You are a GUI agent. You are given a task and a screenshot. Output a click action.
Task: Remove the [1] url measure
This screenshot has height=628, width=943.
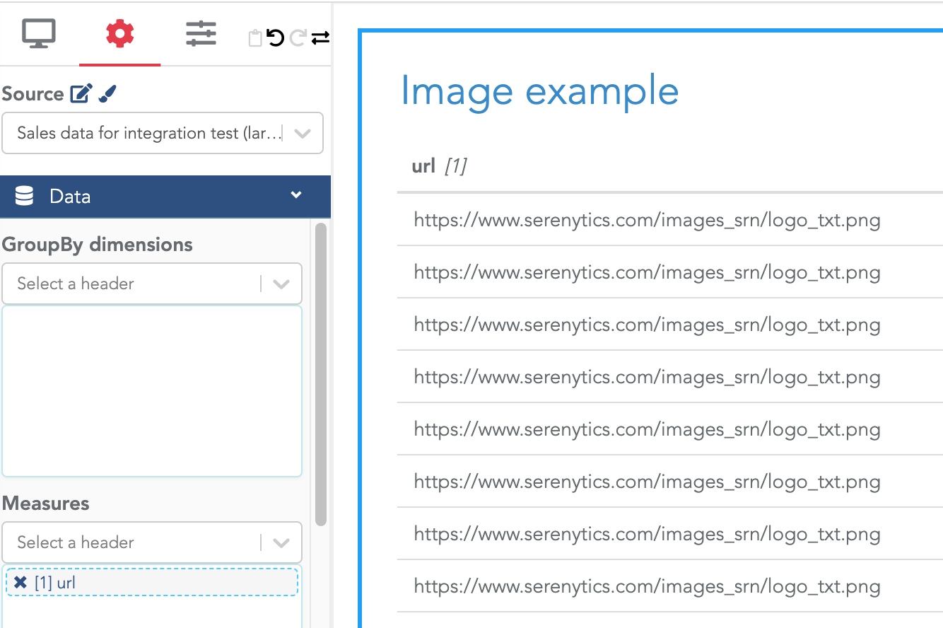(x=20, y=583)
